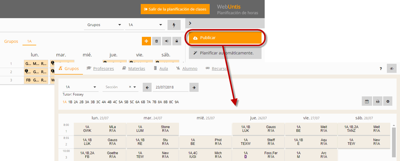The height and width of the screenshot is (161, 400).
Task: Click the padlock lock icon
Action: pos(177,41)
